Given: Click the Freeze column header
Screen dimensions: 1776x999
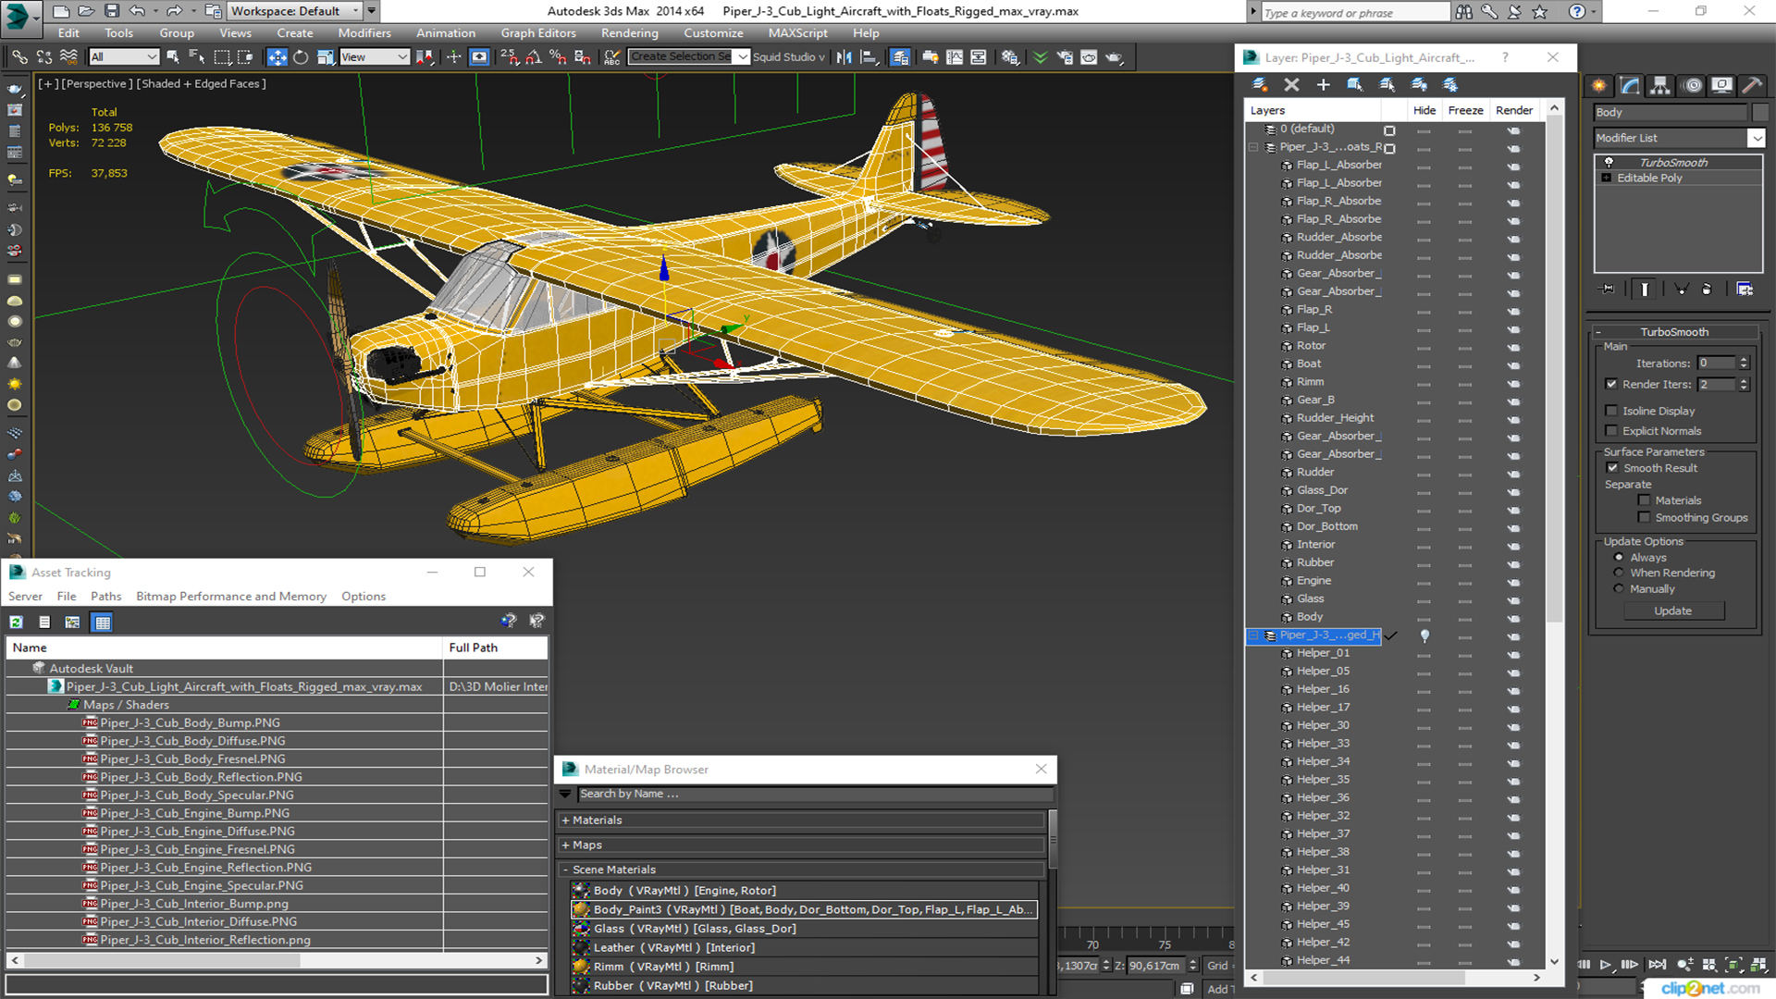Looking at the screenshot, I should tap(1465, 110).
